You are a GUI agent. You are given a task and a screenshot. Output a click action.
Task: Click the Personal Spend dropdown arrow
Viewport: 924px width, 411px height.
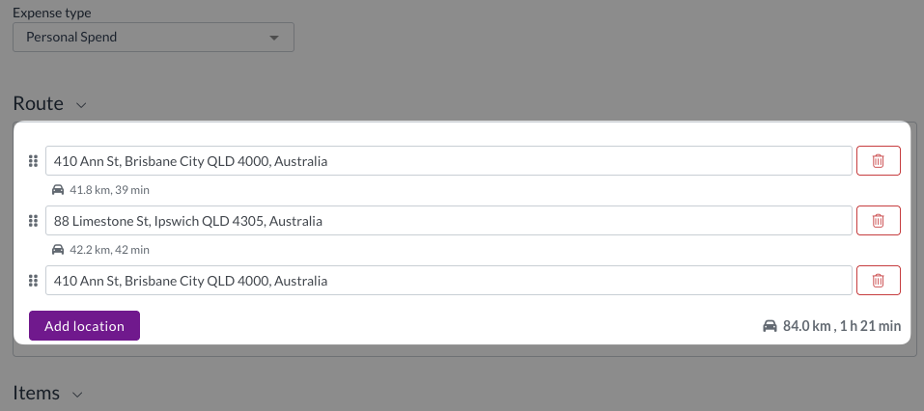[x=273, y=38]
